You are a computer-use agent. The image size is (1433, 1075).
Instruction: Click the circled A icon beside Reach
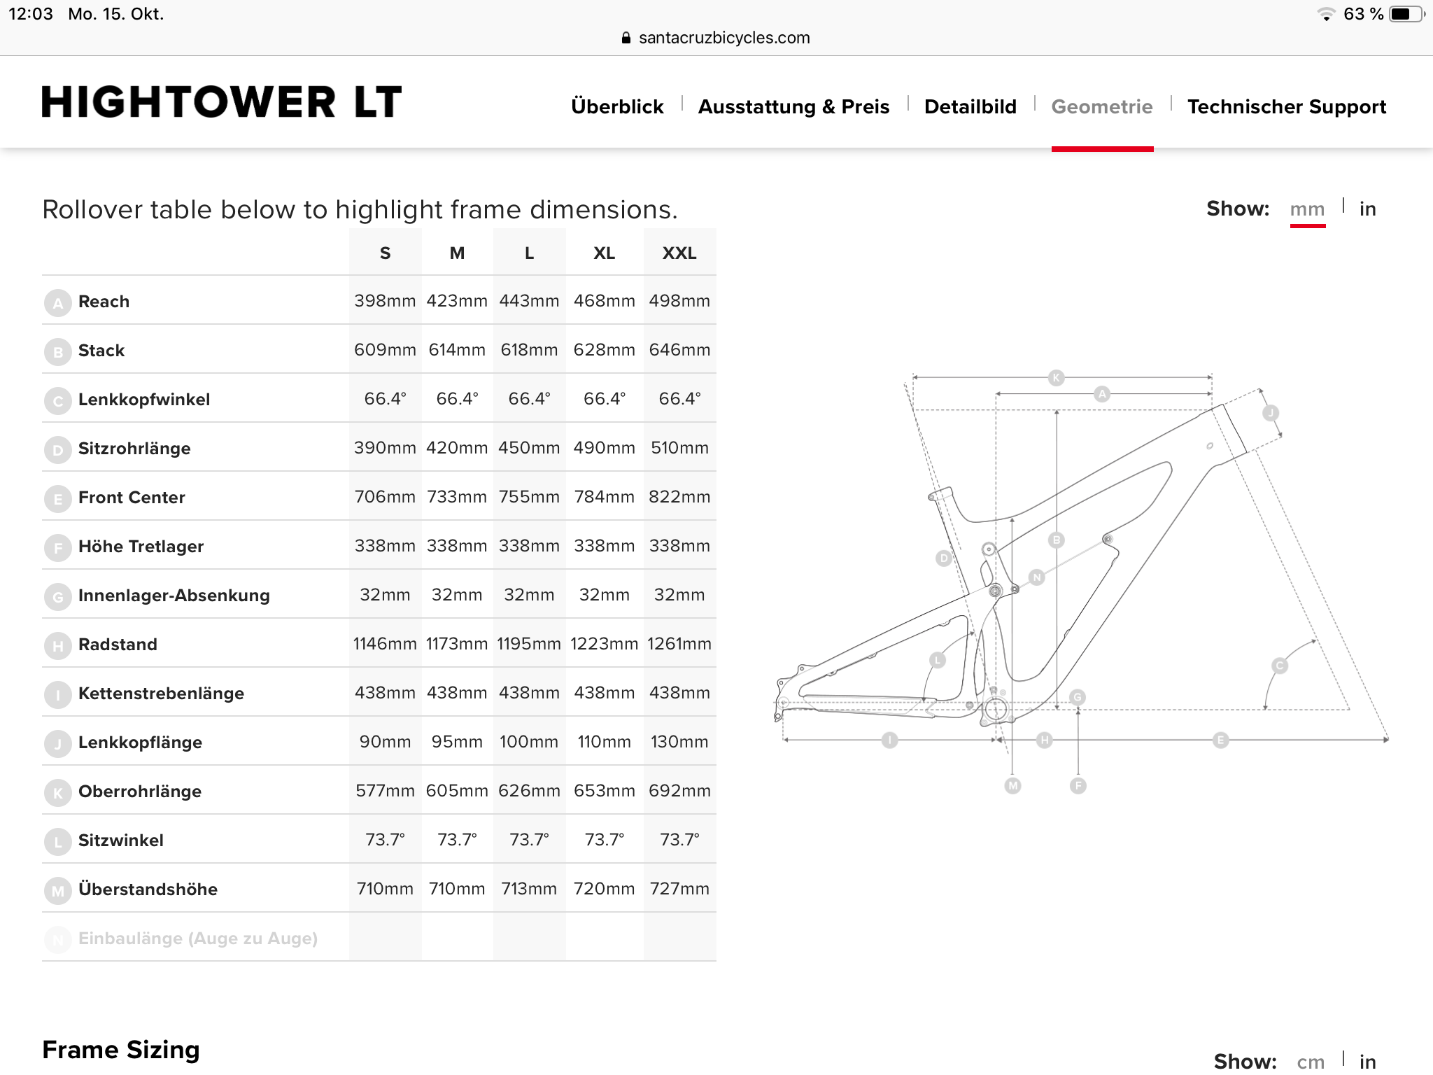coord(58,303)
